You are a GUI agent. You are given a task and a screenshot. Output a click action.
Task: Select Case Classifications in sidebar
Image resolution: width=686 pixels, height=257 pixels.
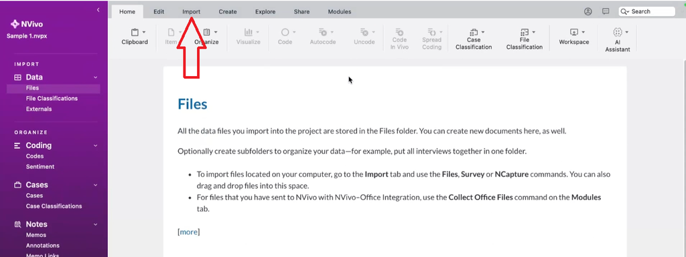[54, 206]
